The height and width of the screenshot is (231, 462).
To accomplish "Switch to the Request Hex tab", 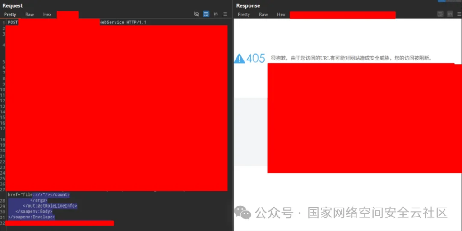I will [x=47, y=14].
